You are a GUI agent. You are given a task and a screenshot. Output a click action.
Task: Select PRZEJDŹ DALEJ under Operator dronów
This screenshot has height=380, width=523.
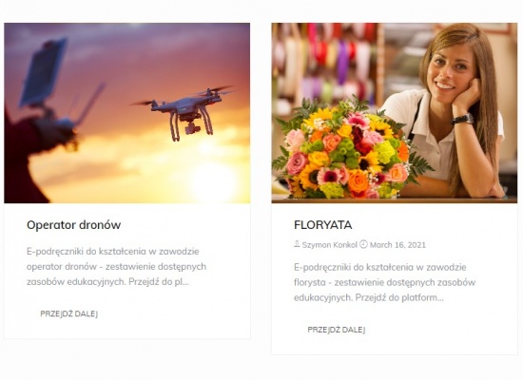tap(69, 313)
